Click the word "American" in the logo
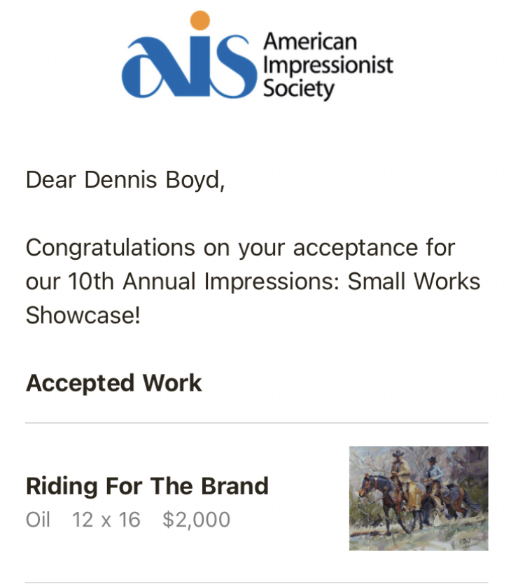 [310, 41]
